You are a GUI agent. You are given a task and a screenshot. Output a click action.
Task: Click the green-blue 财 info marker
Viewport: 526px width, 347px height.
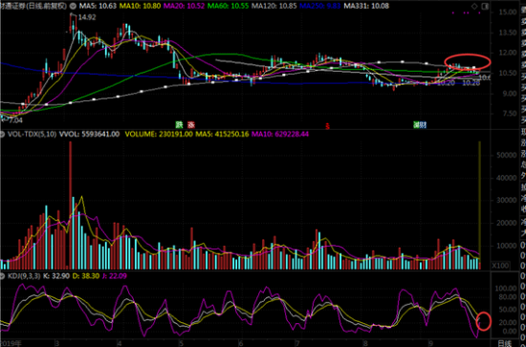tap(420, 125)
